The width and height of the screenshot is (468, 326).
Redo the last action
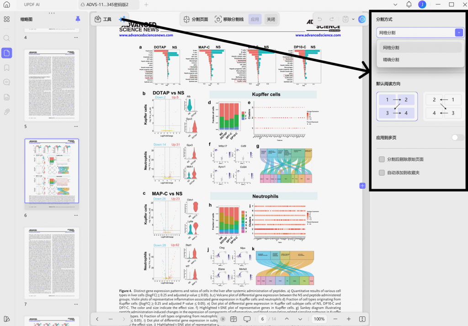[332, 19]
